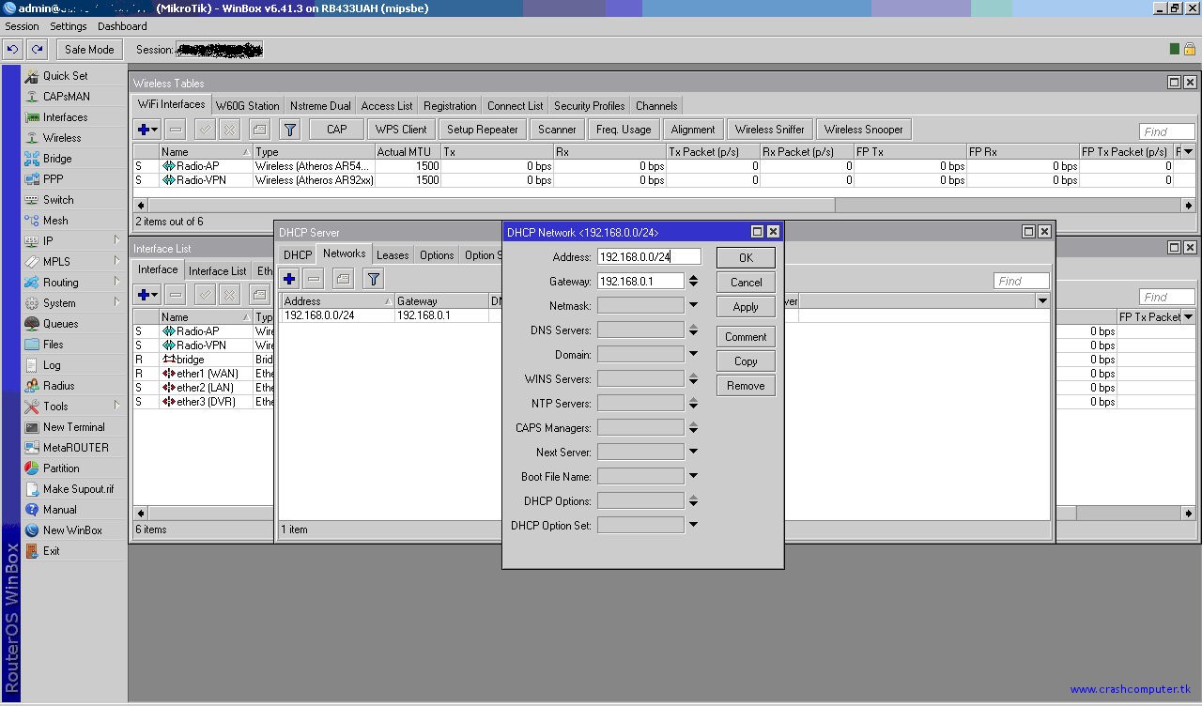Click the Setup Repeater button
Viewport: 1202px width, 706px height.
[483, 130]
